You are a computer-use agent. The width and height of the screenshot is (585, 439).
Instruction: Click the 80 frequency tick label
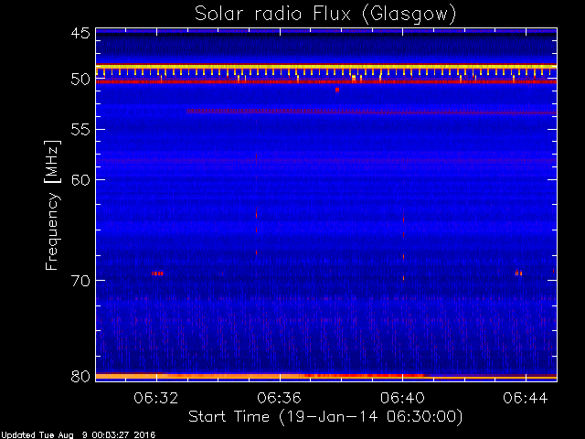[x=80, y=376]
